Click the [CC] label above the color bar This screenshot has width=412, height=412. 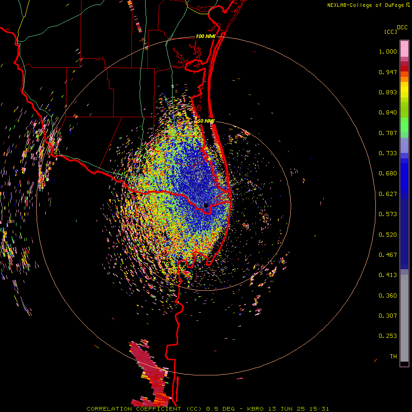390,32
